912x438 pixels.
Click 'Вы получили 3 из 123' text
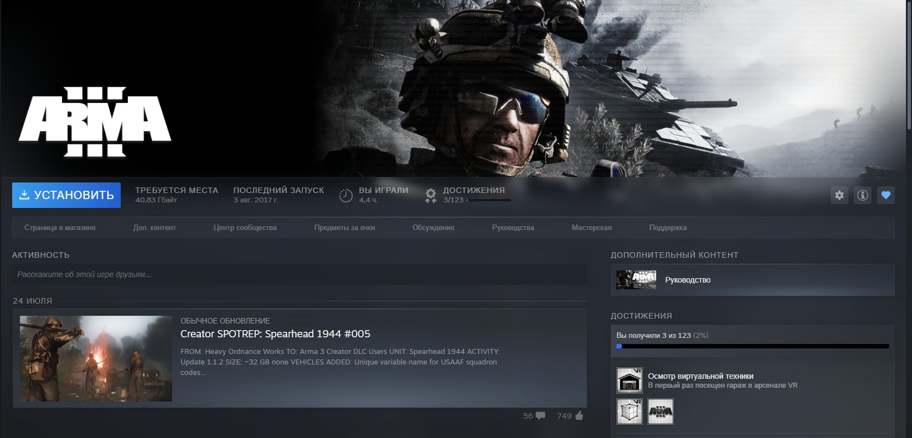coord(653,336)
